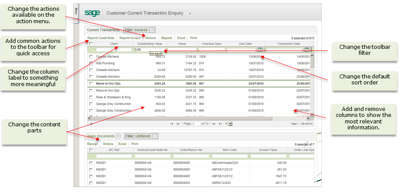
Task: Click the Sage logo
Action: (x=92, y=13)
